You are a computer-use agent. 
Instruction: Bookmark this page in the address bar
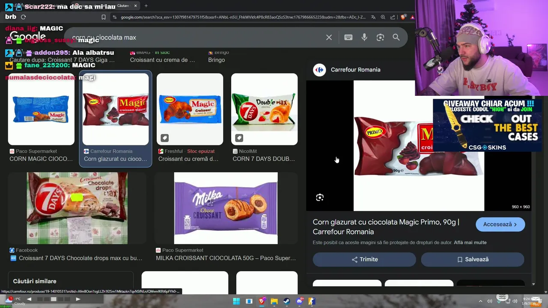104,17
